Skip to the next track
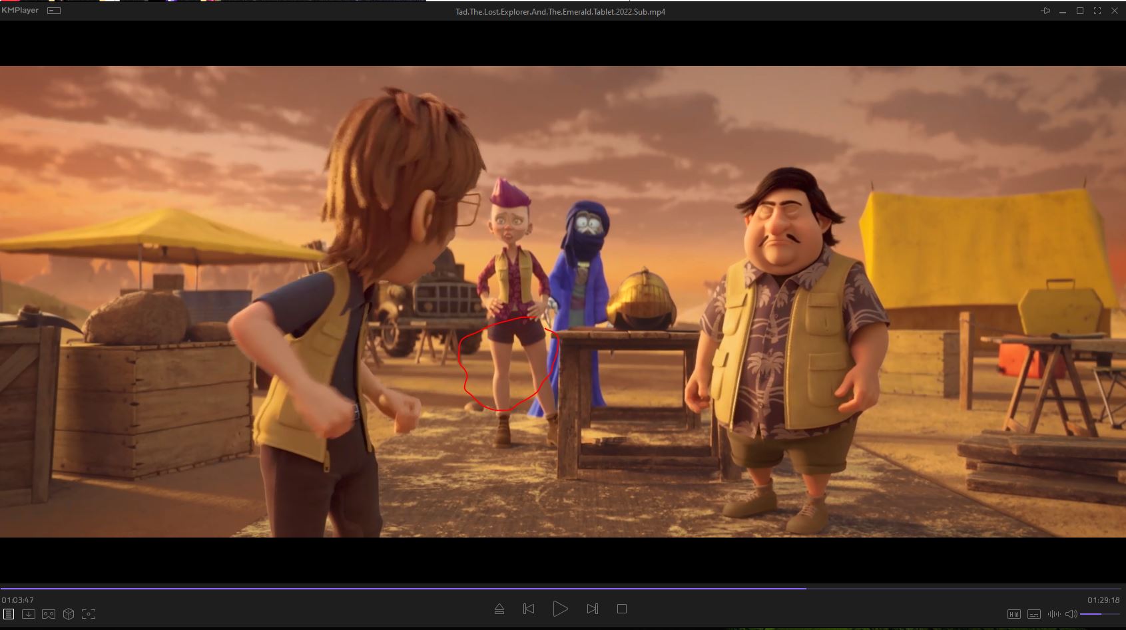 (x=592, y=609)
